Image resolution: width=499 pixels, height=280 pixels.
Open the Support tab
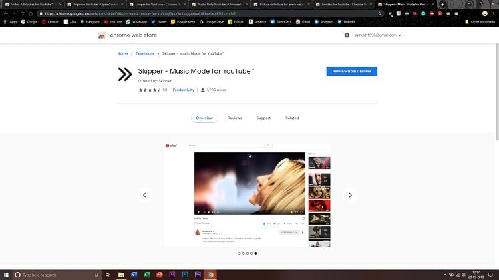(263, 118)
